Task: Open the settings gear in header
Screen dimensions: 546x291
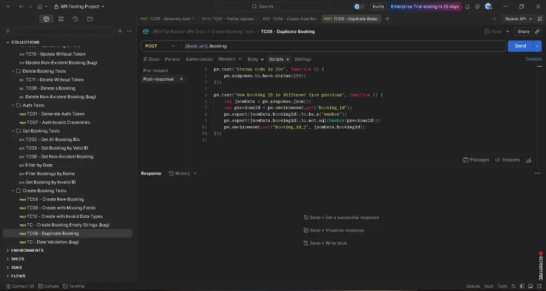Action: [x=477, y=7]
